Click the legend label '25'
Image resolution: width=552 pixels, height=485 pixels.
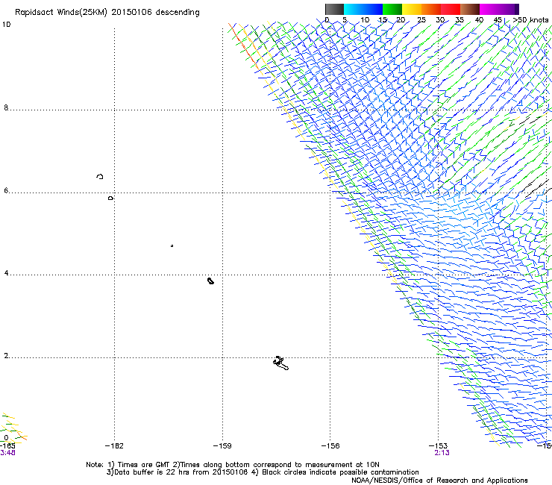(x=421, y=20)
